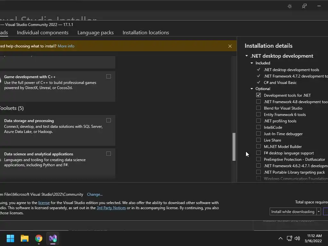Enable ML.NET Model Builder option

tap(258, 146)
